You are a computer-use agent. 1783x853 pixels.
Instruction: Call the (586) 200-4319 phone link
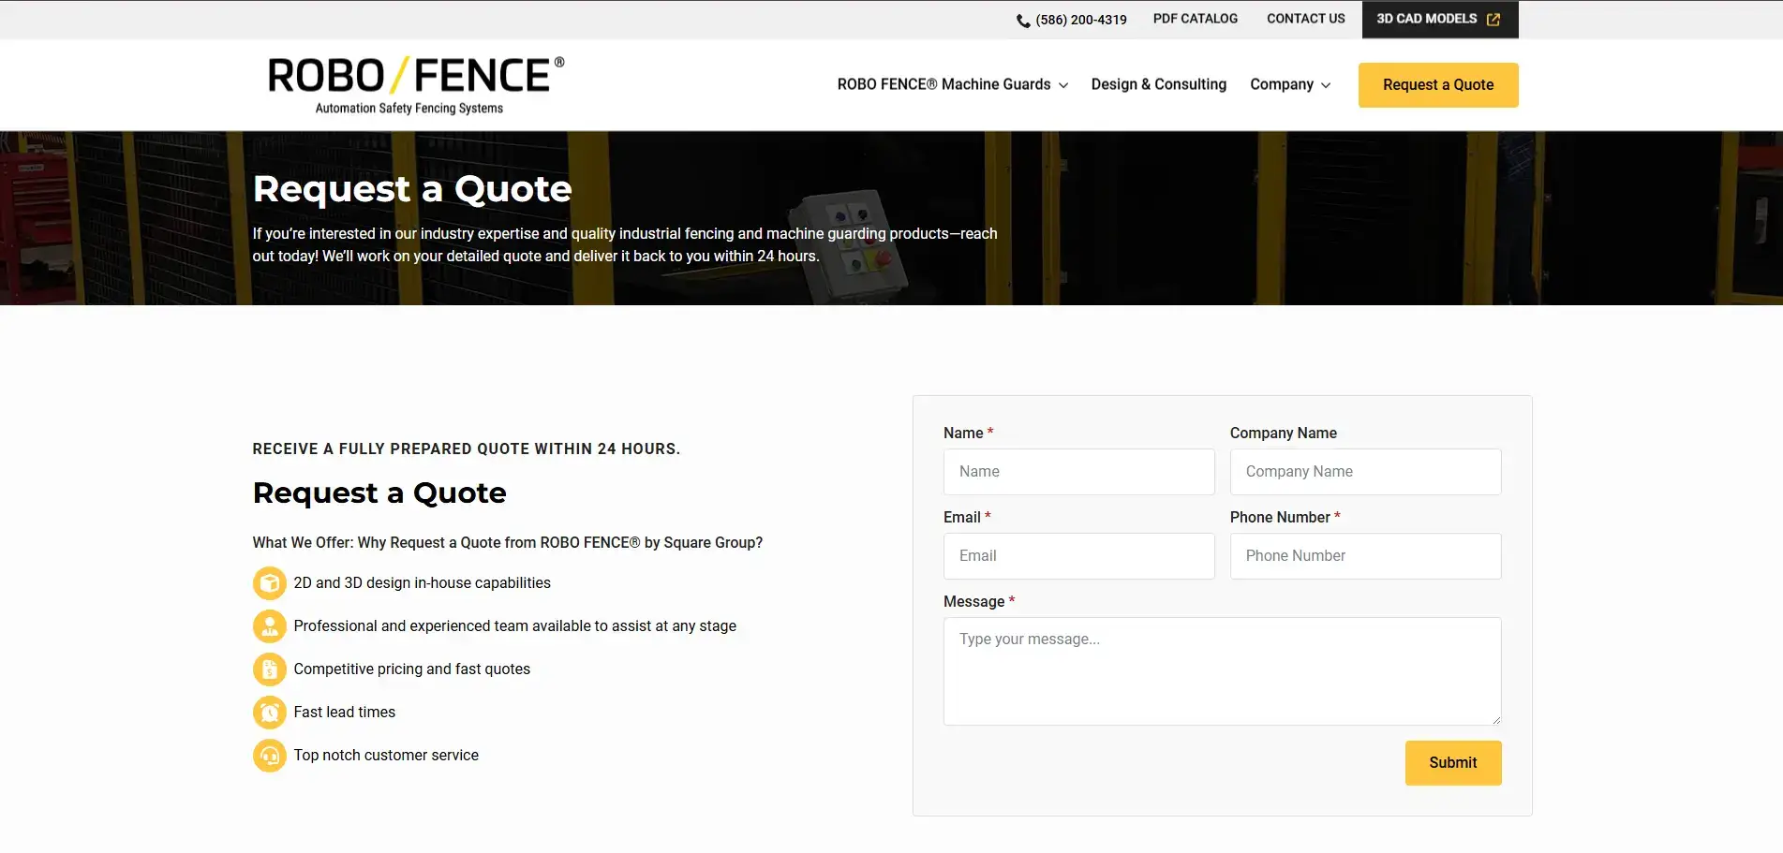click(1081, 20)
